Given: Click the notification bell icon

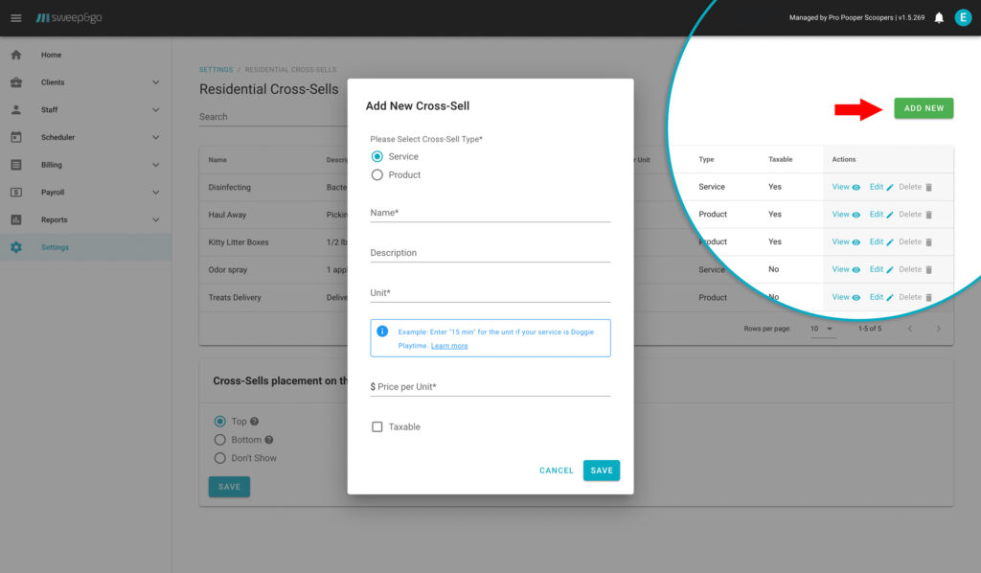Looking at the screenshot, I should pyautogui.click(x=939, y=18).
